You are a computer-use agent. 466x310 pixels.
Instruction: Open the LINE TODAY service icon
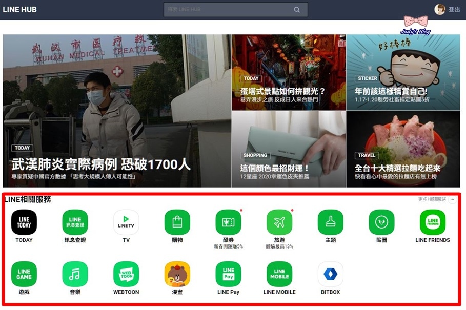(24, 222)
